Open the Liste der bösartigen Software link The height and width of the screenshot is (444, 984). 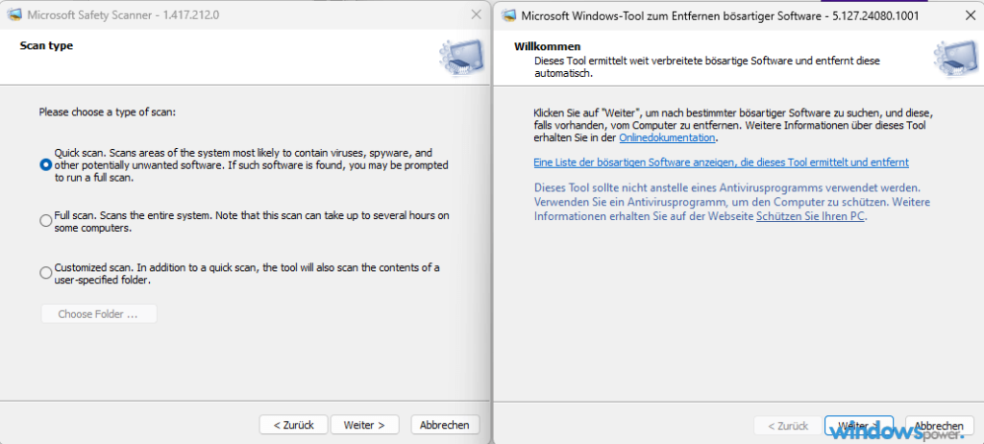point(721,162)
